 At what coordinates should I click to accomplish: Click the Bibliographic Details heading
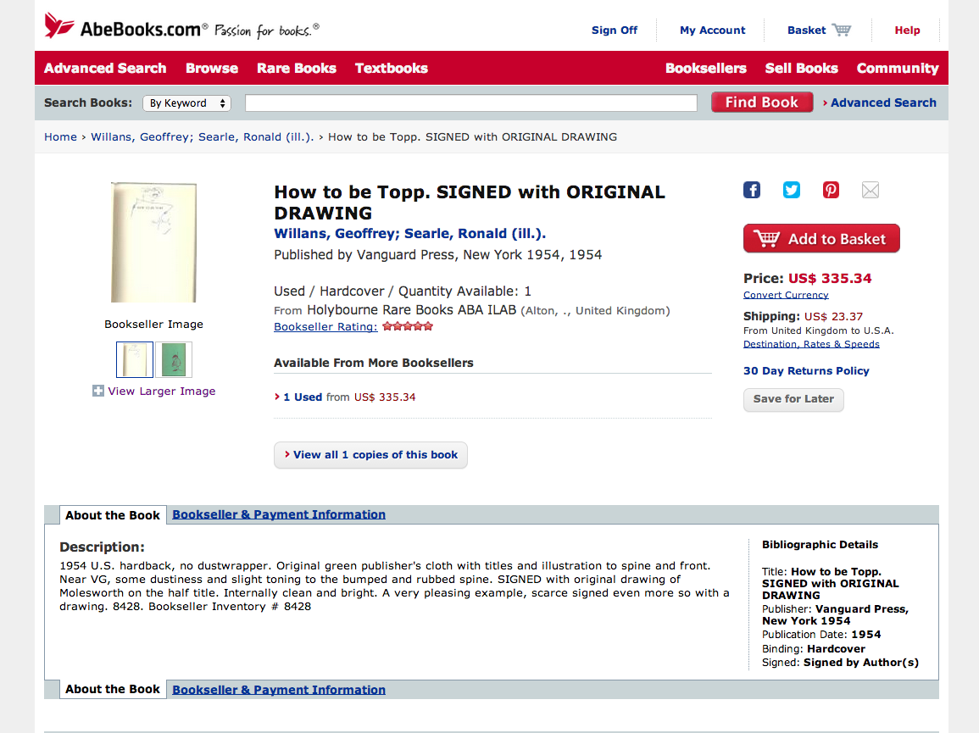pos(820,544)
